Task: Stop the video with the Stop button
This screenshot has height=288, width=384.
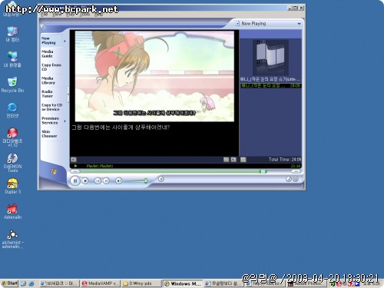Action: tap(85, 181)
